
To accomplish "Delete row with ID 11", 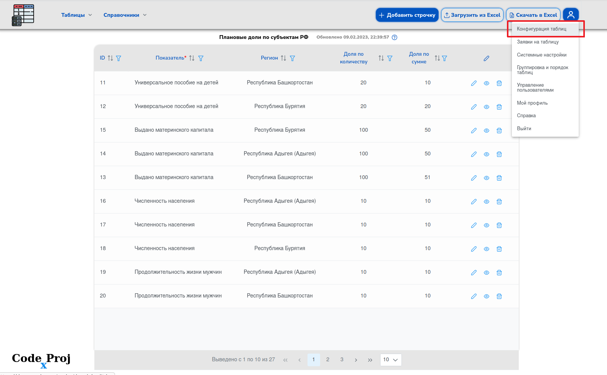I will click(x=499, y=83).
